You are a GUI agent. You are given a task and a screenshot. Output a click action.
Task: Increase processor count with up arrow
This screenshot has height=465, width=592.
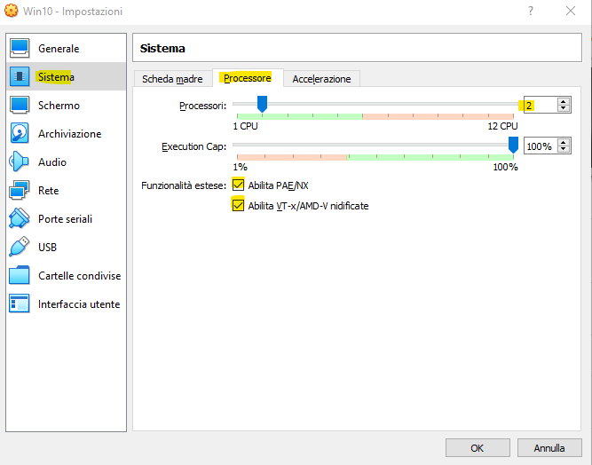coord(564,101)
